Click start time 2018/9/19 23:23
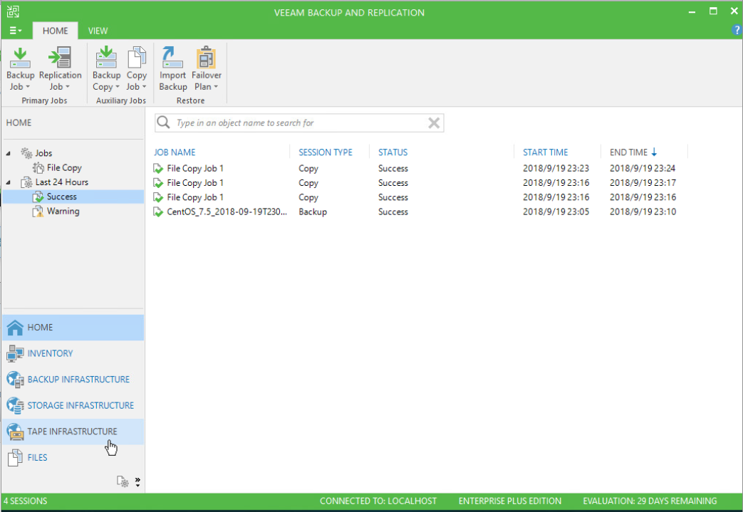This screenshot has height=512, width=743. tap(556, 169)
